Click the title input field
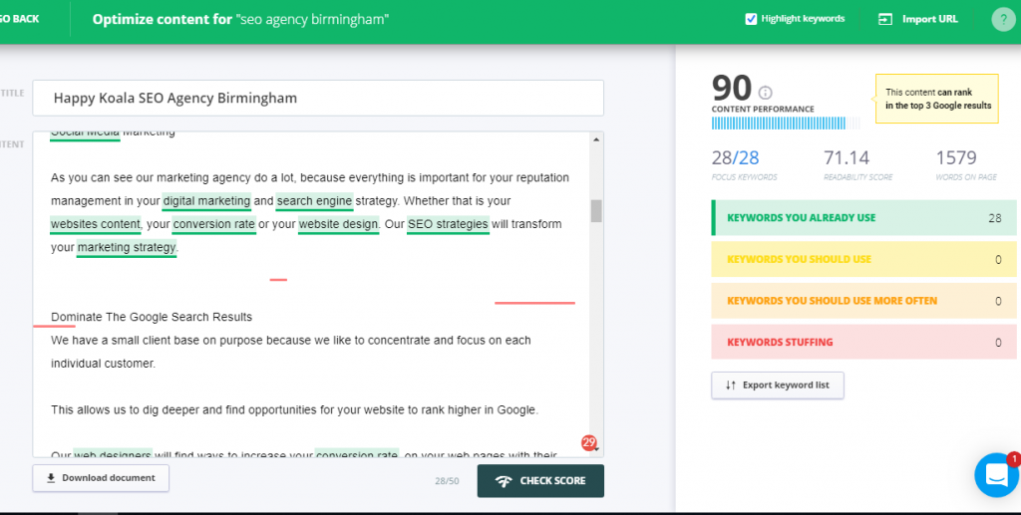The width and height of the screenshot is (1021, 515). (x=317, y=99)
